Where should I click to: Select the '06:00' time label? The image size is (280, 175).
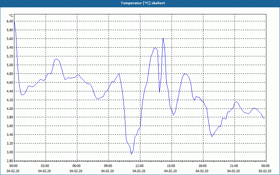pyautogui.click(x=76, y=166)
